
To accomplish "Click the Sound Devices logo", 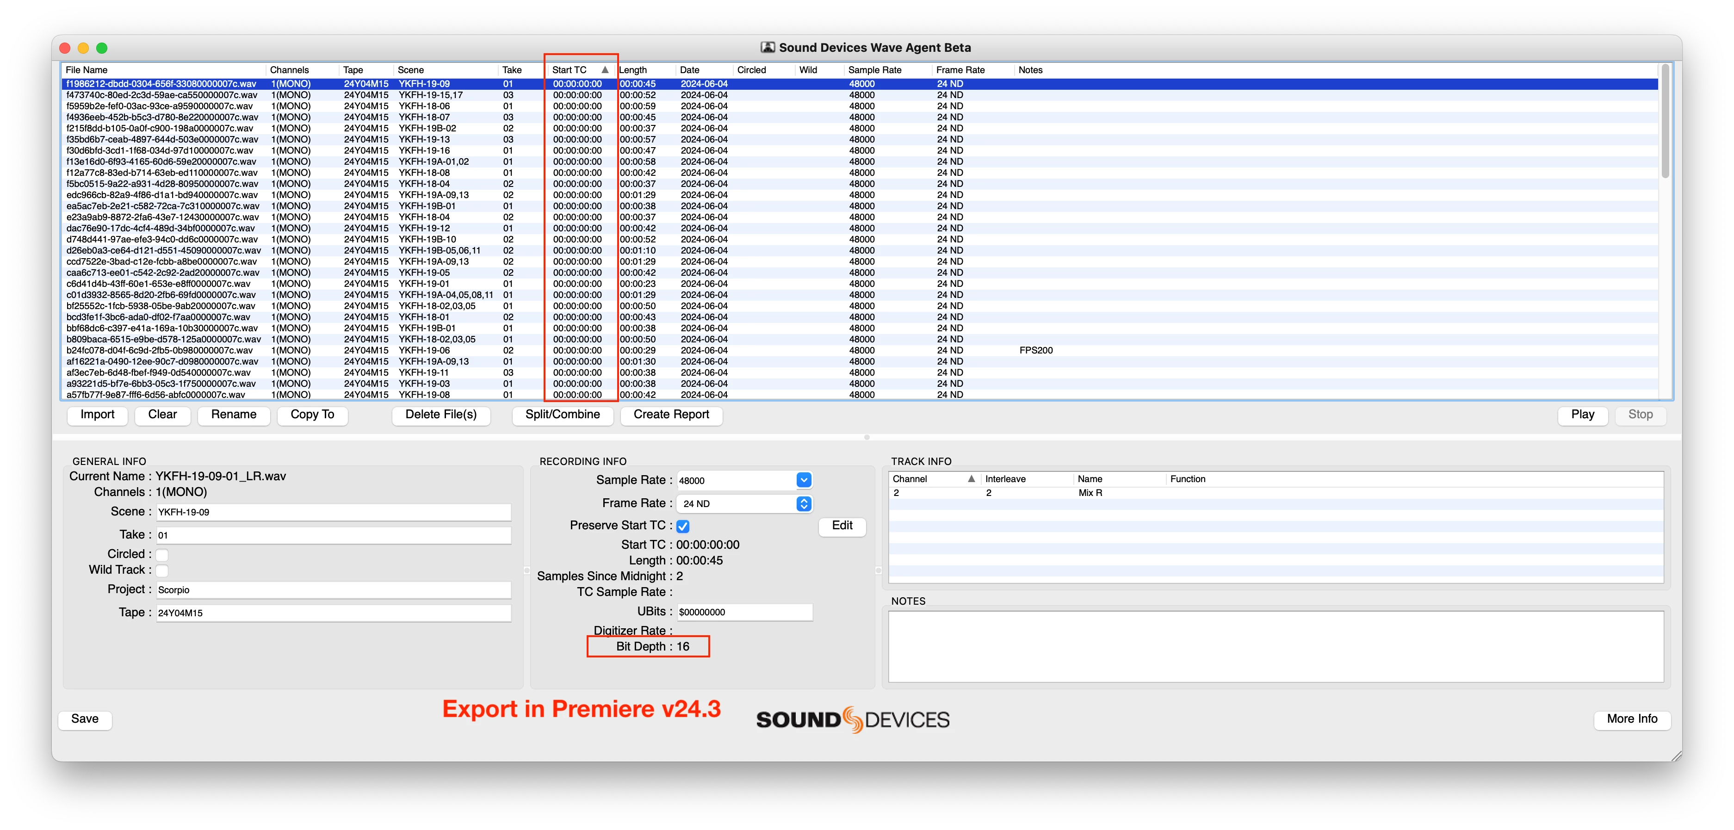I will click(852, 719).
